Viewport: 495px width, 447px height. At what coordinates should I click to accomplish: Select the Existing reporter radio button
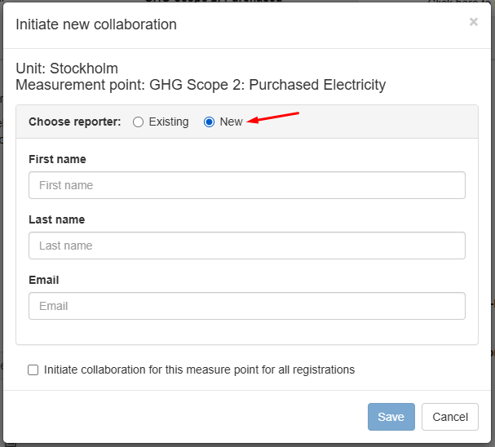[x=139, y=122]
